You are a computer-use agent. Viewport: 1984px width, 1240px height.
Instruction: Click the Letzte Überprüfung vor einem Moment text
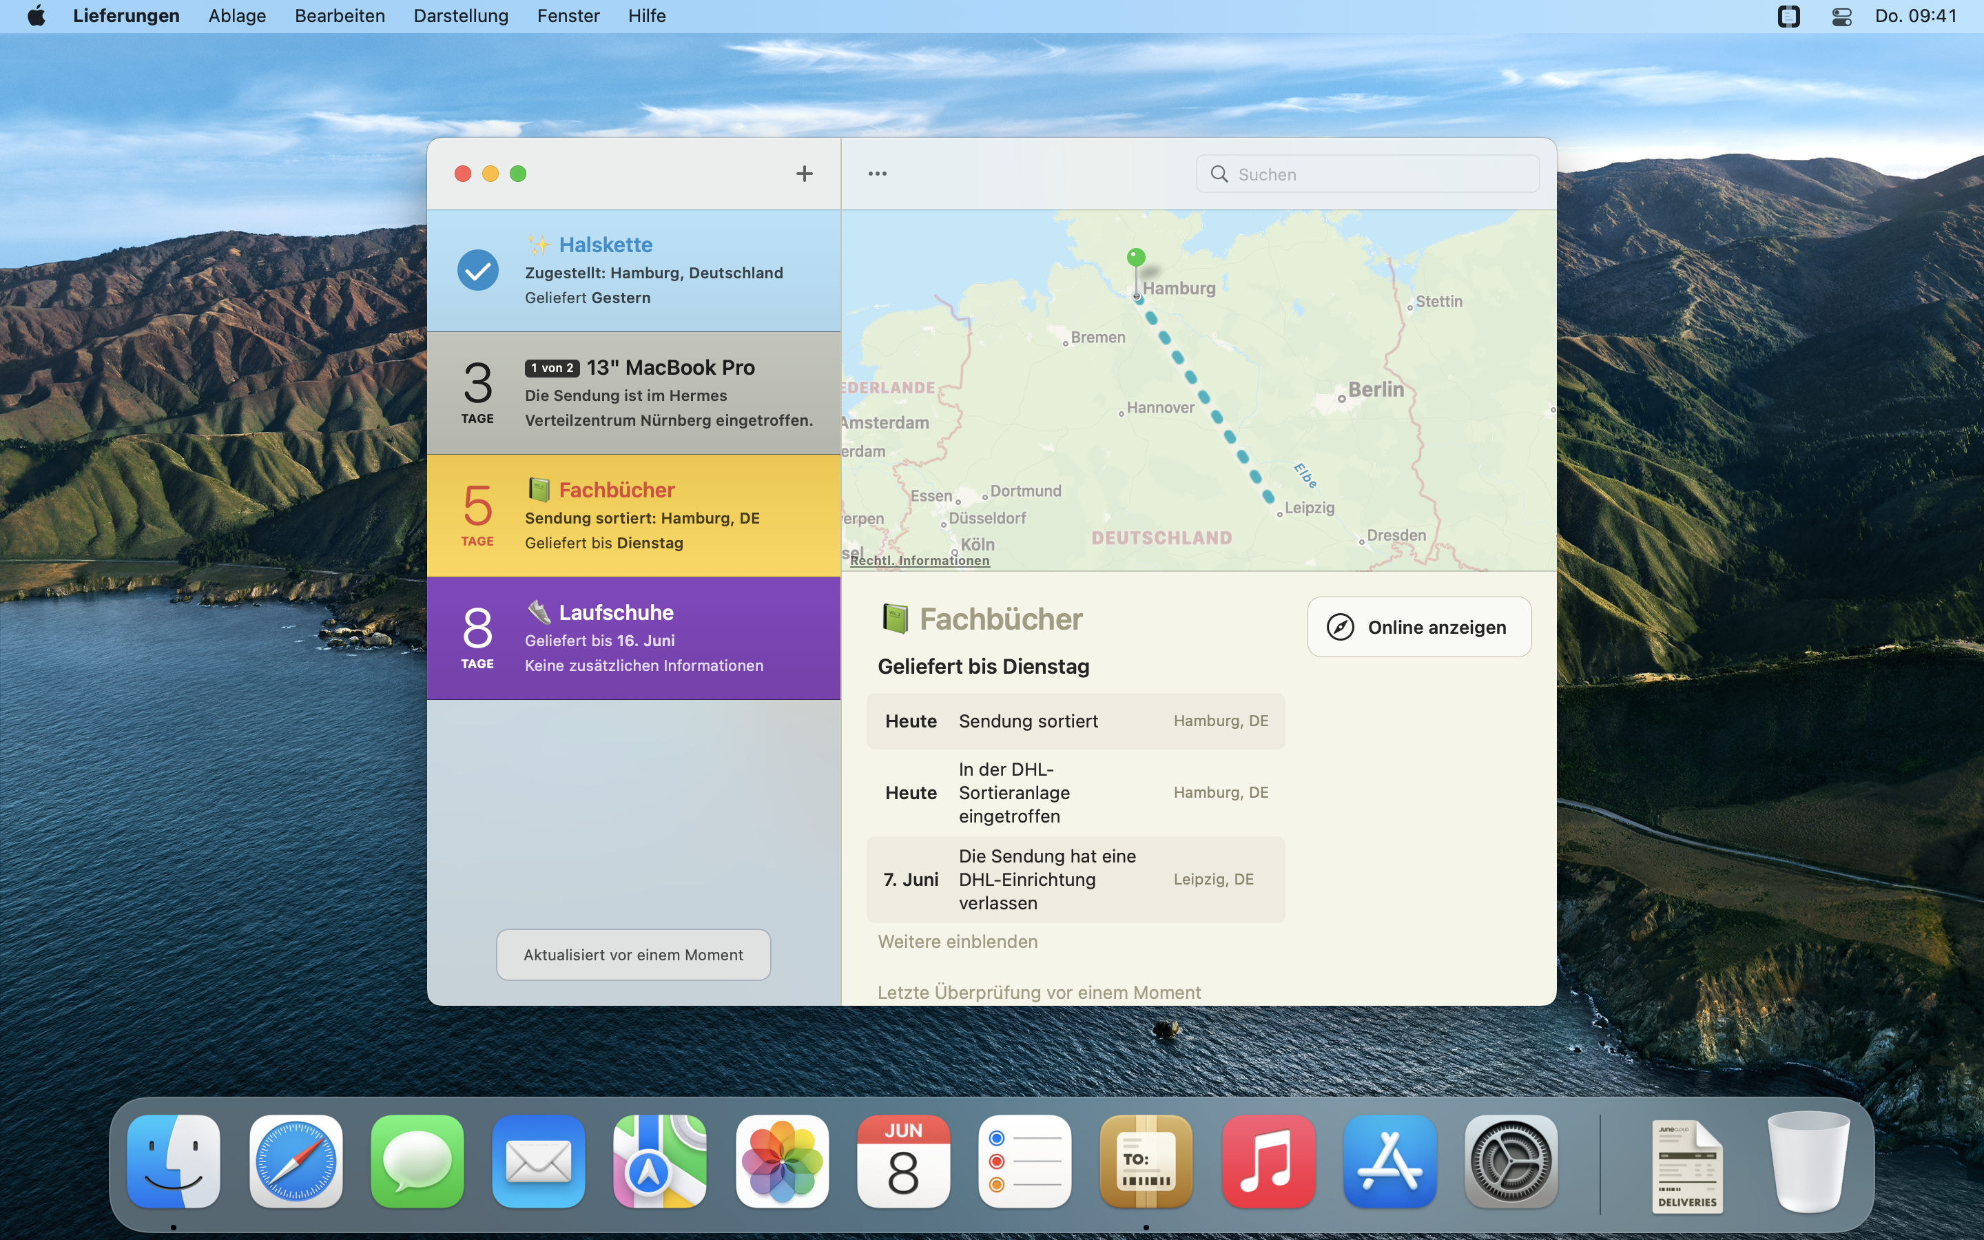click(1039, 992)
